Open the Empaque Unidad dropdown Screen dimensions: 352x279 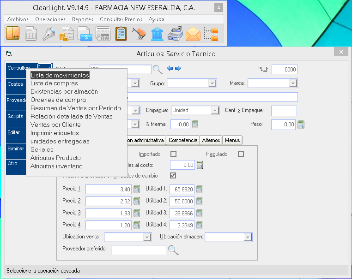pyautogui.click(x=215, y=111)
